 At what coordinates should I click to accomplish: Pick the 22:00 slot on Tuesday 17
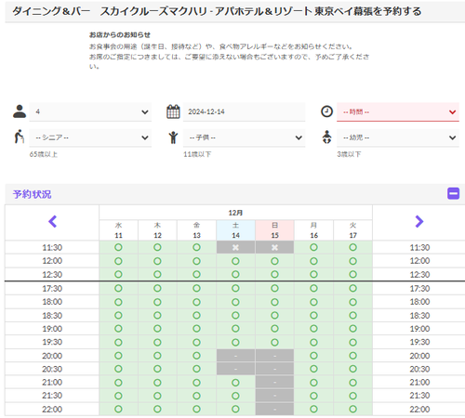352,409
